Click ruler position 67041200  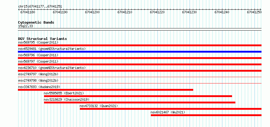pos(93,12)
